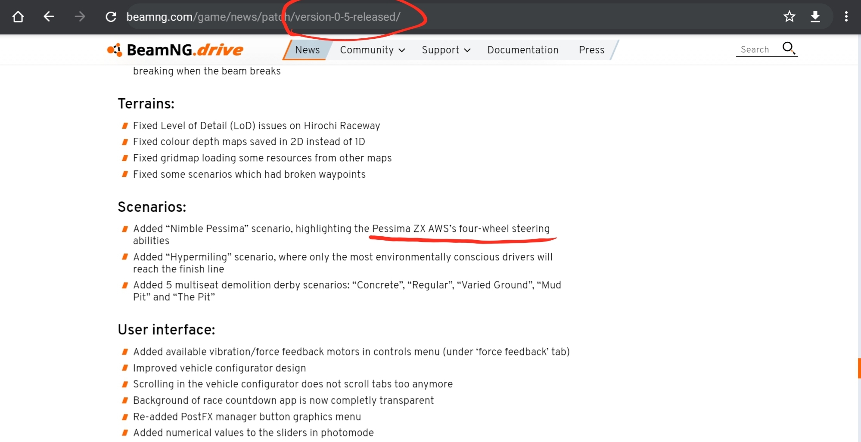The image size is (861, 442).
Task: Click 'Added numerical values to the sliders' line
Action: (x=253, y=433)
